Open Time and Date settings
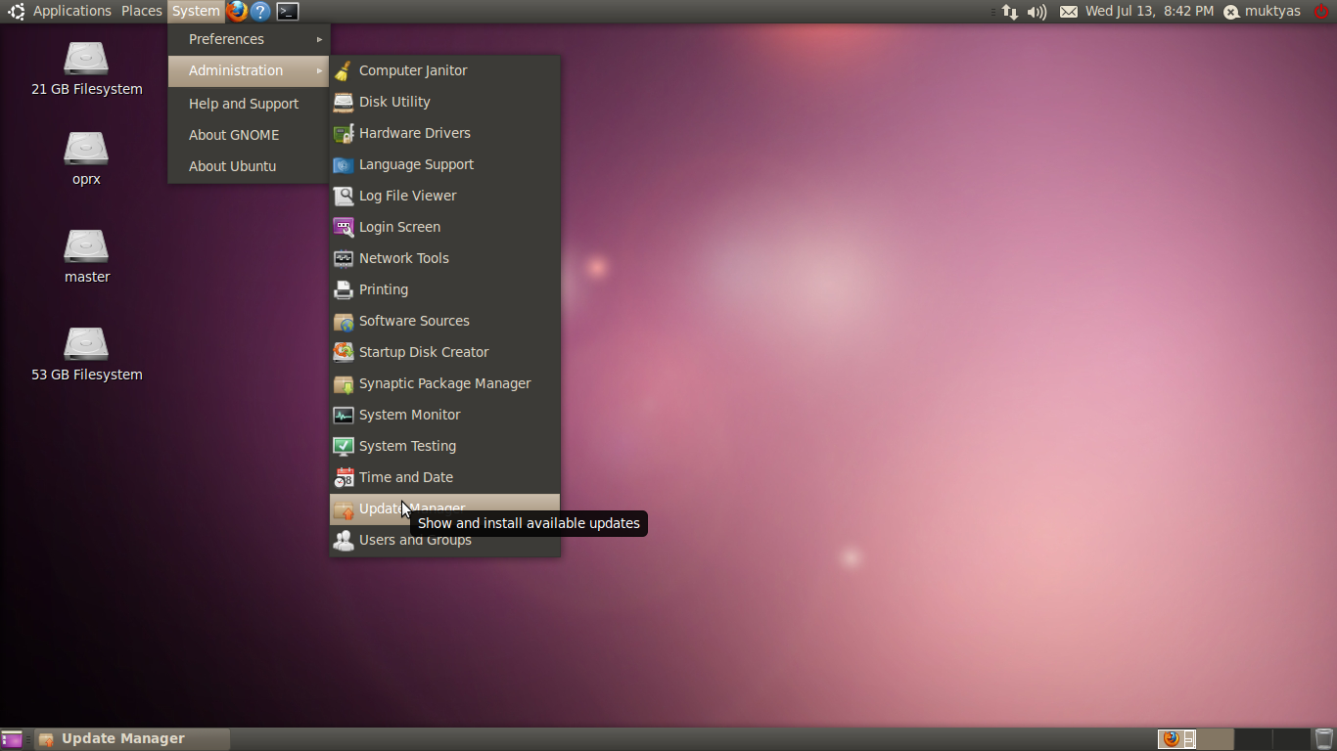The image size is (1337, 751). tap(445, 477)
